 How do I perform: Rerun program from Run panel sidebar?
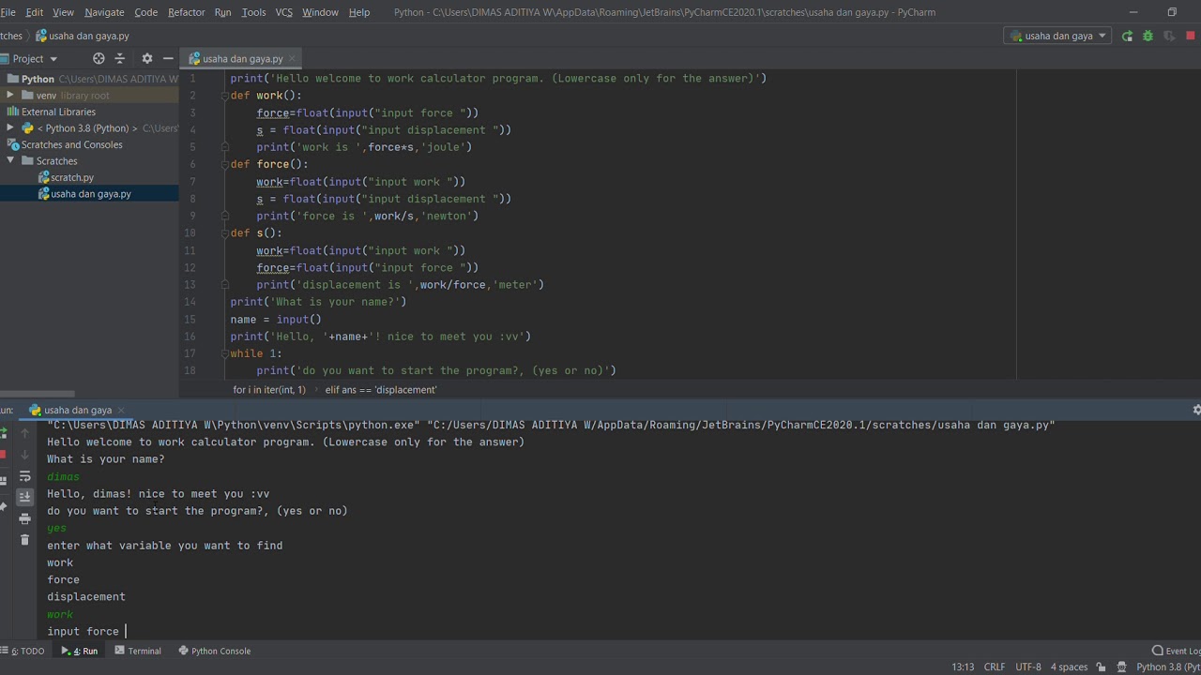click(3, 433)
